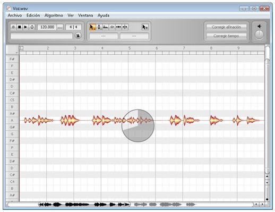Open the Algoritmo menu
Image resolution: width=275 pixels, height=212 pixels.
coord(54,15)
